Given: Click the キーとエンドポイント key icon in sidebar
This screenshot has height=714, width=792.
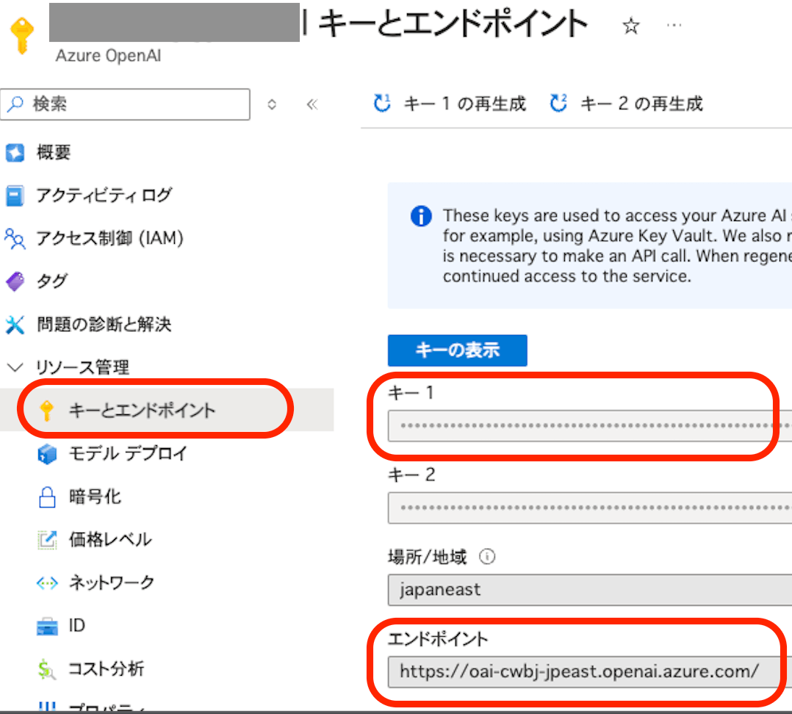Looking at the screenshot, I should click(46, 410).
